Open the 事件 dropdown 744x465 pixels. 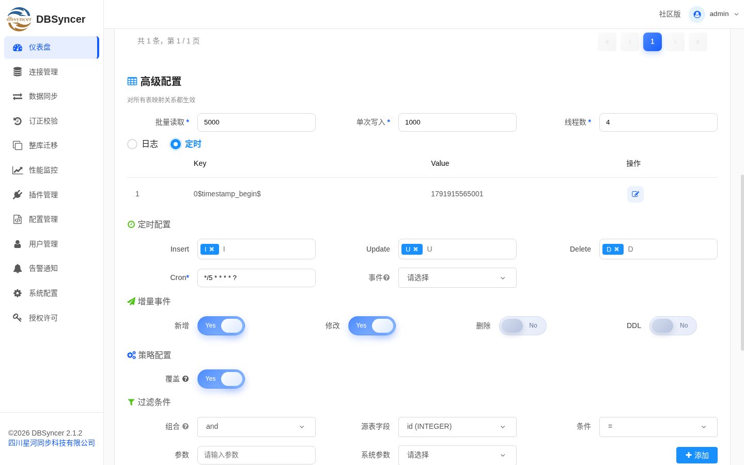457,278
